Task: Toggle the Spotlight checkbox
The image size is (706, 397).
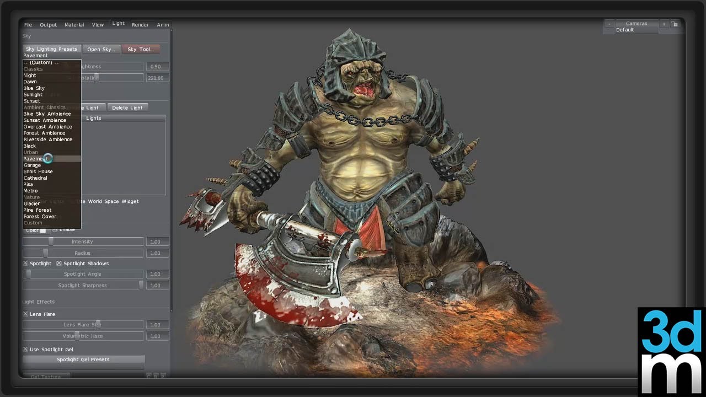Action: pyautogui.click(x=25, y=264)
